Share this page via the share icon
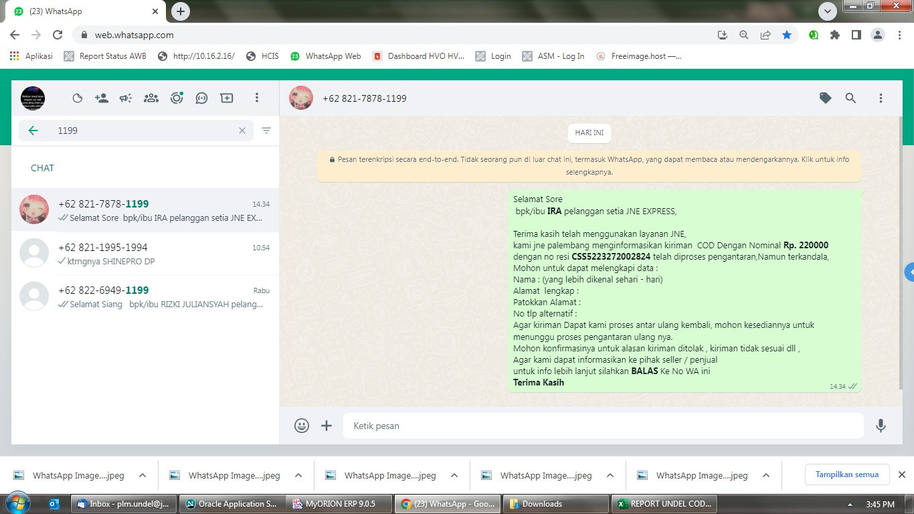The image size is (914, 514). (x=765, y=35)
